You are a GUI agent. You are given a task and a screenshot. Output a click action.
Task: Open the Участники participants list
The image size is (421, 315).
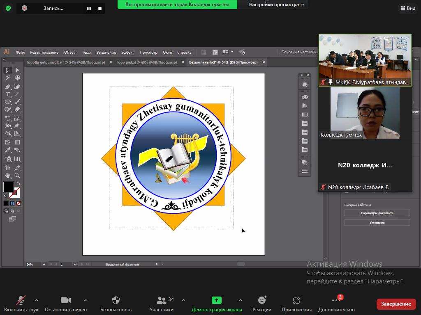(162, 304)
